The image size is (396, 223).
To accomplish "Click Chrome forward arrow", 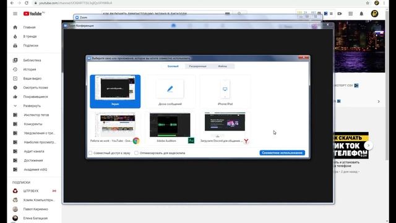I will 19,3.
